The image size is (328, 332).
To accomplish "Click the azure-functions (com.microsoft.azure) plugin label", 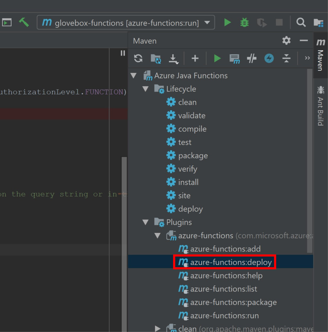I will tap(246, 235).
